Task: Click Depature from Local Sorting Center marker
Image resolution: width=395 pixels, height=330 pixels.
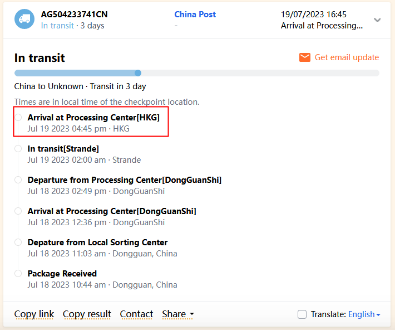Action: pos(18,242)
